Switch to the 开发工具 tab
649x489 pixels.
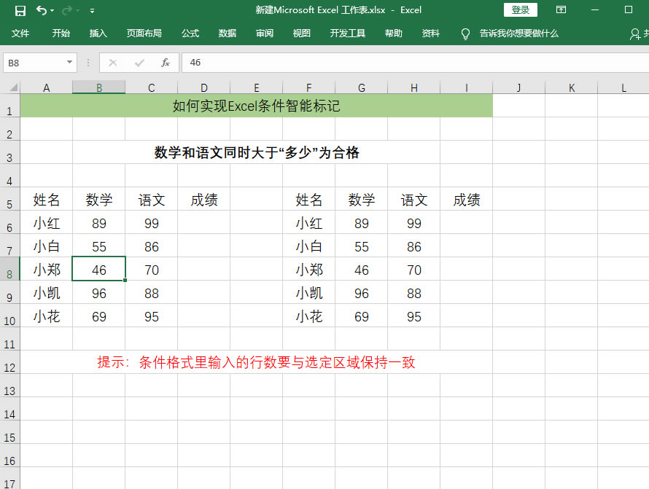[347, 34]
